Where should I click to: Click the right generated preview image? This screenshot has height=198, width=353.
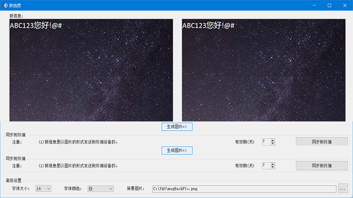[x=263, y=70]
